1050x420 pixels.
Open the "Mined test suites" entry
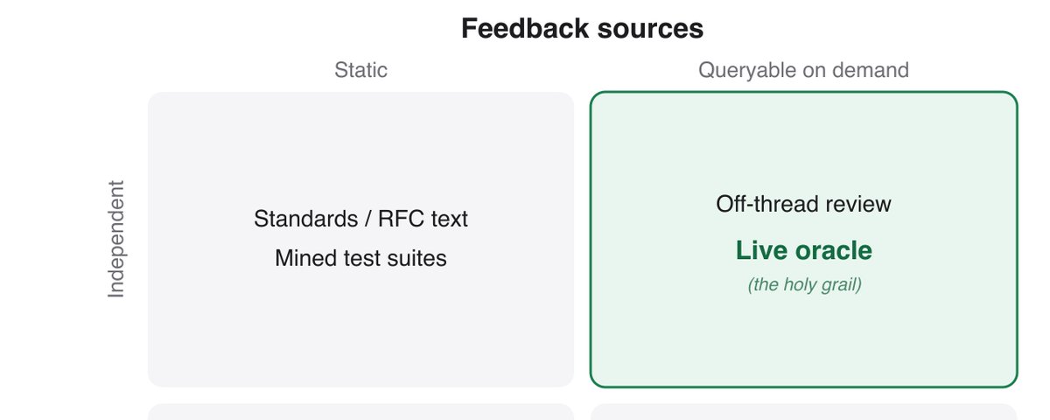point(360,258)
